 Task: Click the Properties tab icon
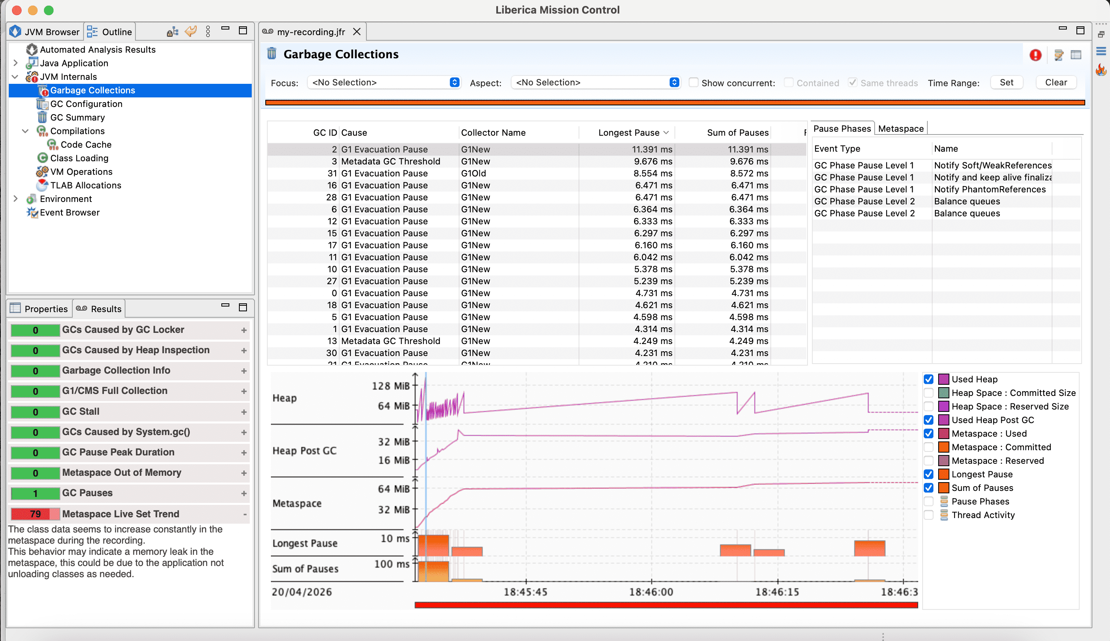[x=16, y=309]
